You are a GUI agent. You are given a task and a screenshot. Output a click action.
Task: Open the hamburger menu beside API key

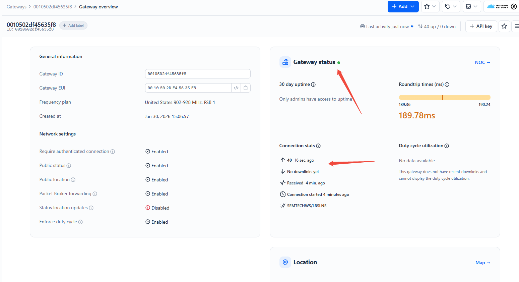[516, 26]
